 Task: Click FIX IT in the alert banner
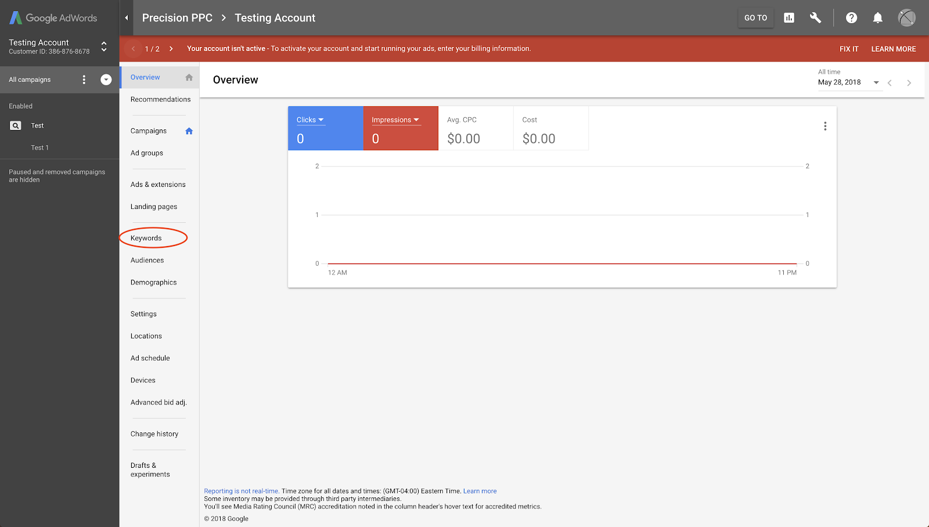click(x=849, y=49)
